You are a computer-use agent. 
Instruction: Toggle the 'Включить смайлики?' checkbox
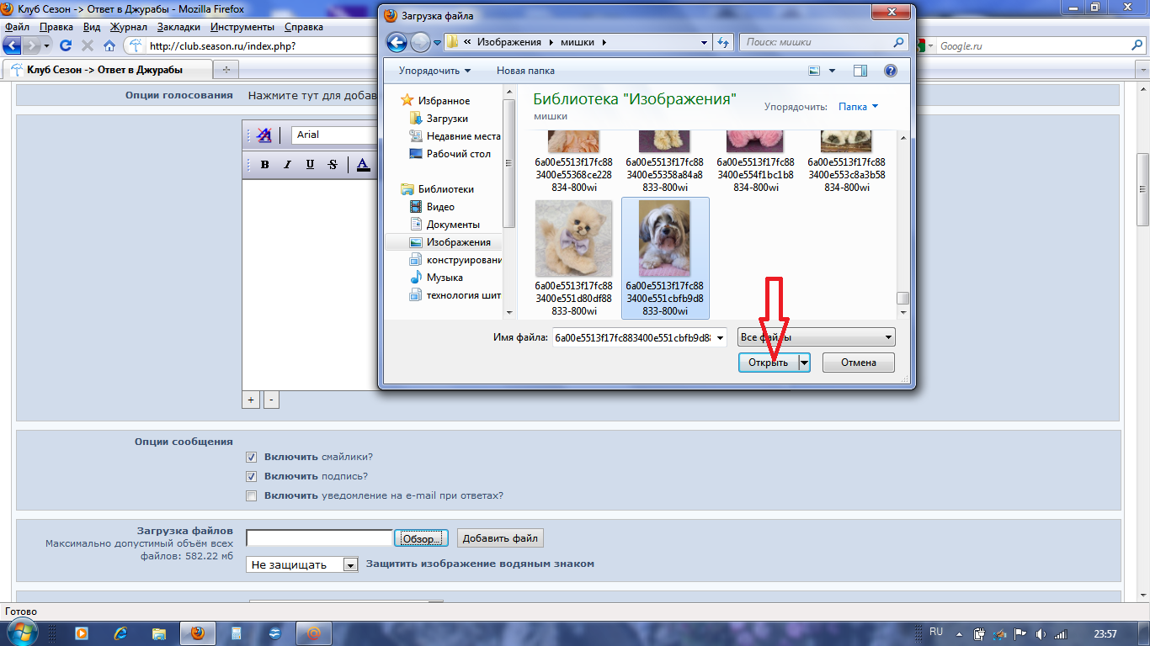(x=251, y=457)
